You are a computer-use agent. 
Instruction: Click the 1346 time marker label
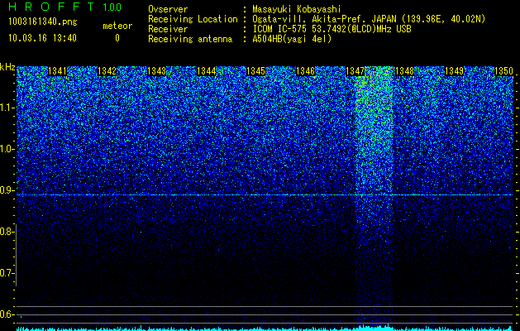(305, 71)
